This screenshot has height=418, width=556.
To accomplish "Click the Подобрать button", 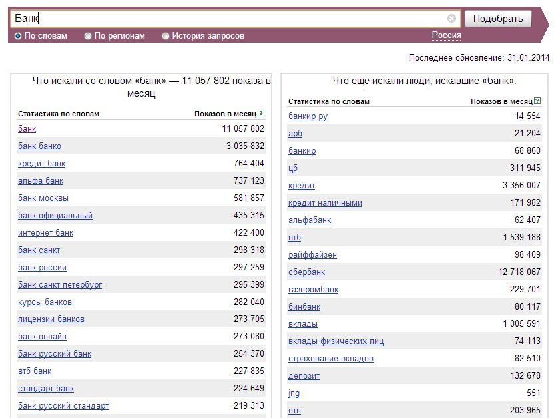I will (x=498, y=19).
